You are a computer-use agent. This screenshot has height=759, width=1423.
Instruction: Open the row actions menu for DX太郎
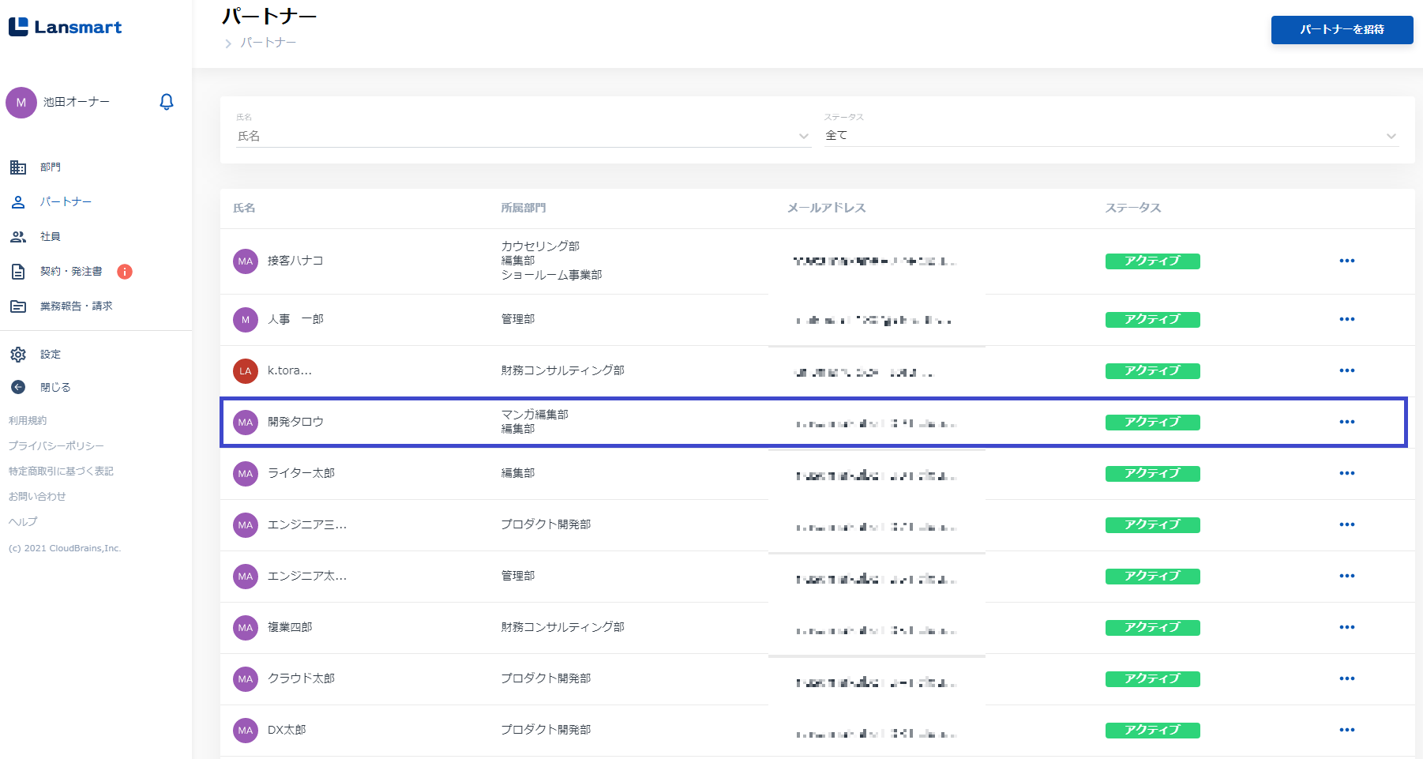coord(1346,730)
